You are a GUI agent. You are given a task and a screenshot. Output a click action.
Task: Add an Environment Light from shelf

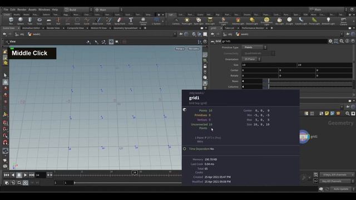pyautogui.click(x=266, y=21)
